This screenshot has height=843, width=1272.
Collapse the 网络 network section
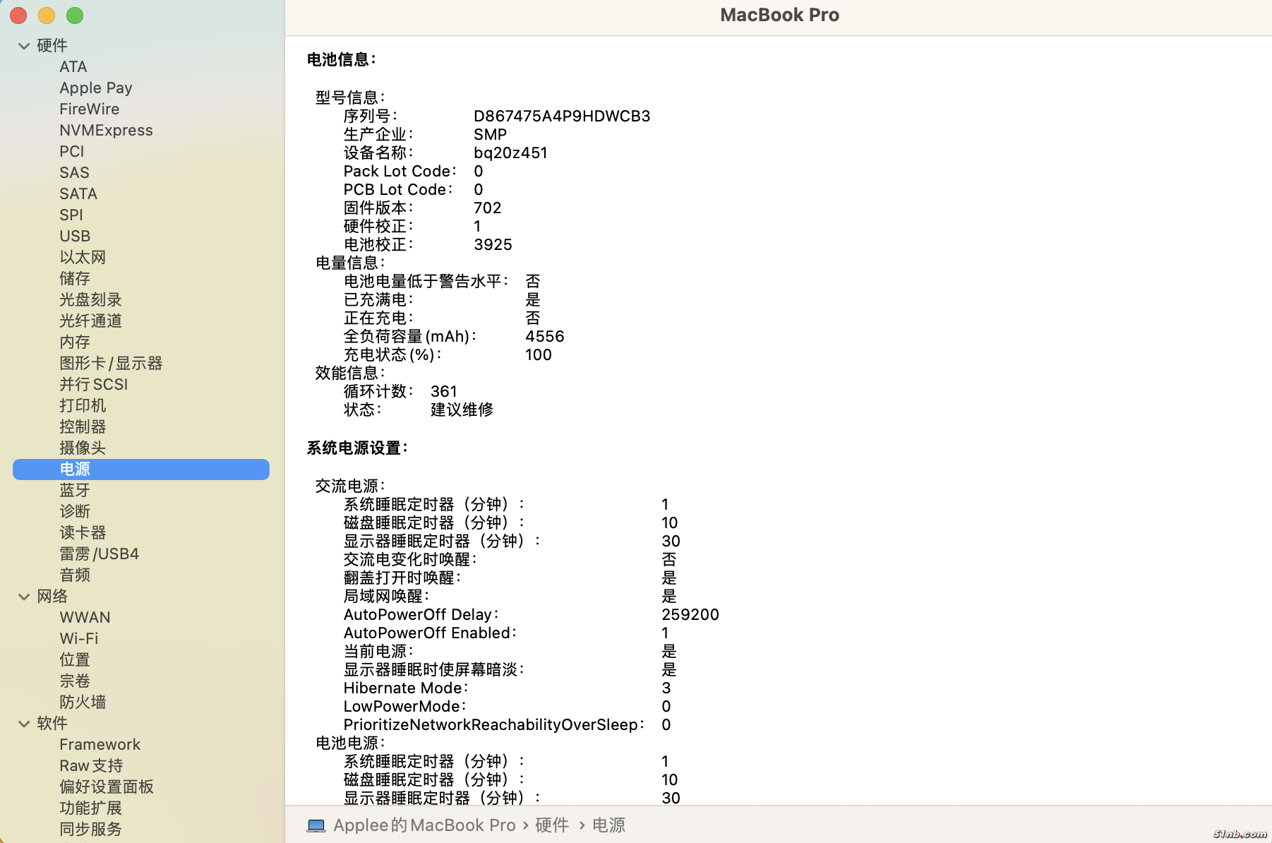24,597
